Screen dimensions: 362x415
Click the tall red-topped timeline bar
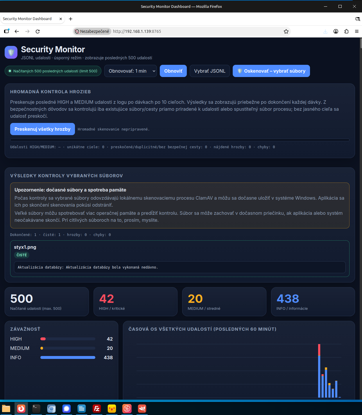coord(319,371)
